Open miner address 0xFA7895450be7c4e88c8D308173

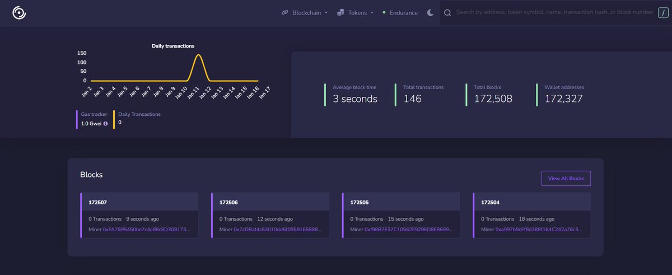(147, 230)
